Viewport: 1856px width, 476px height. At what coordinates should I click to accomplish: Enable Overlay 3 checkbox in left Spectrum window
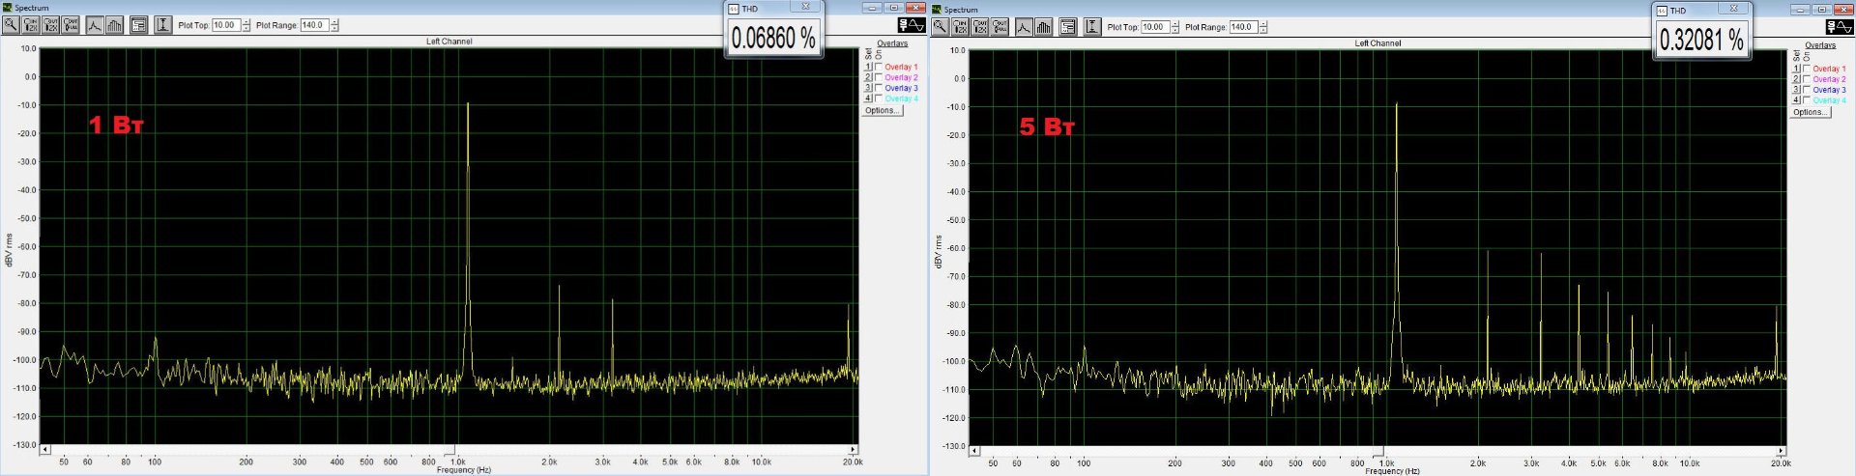coord(878,88)
